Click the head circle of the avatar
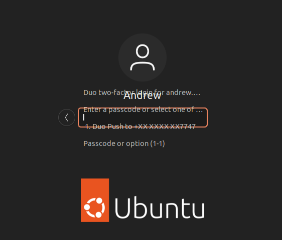Image resolution: width=282 pixels, height=240 pixels. tap(143, 51)
